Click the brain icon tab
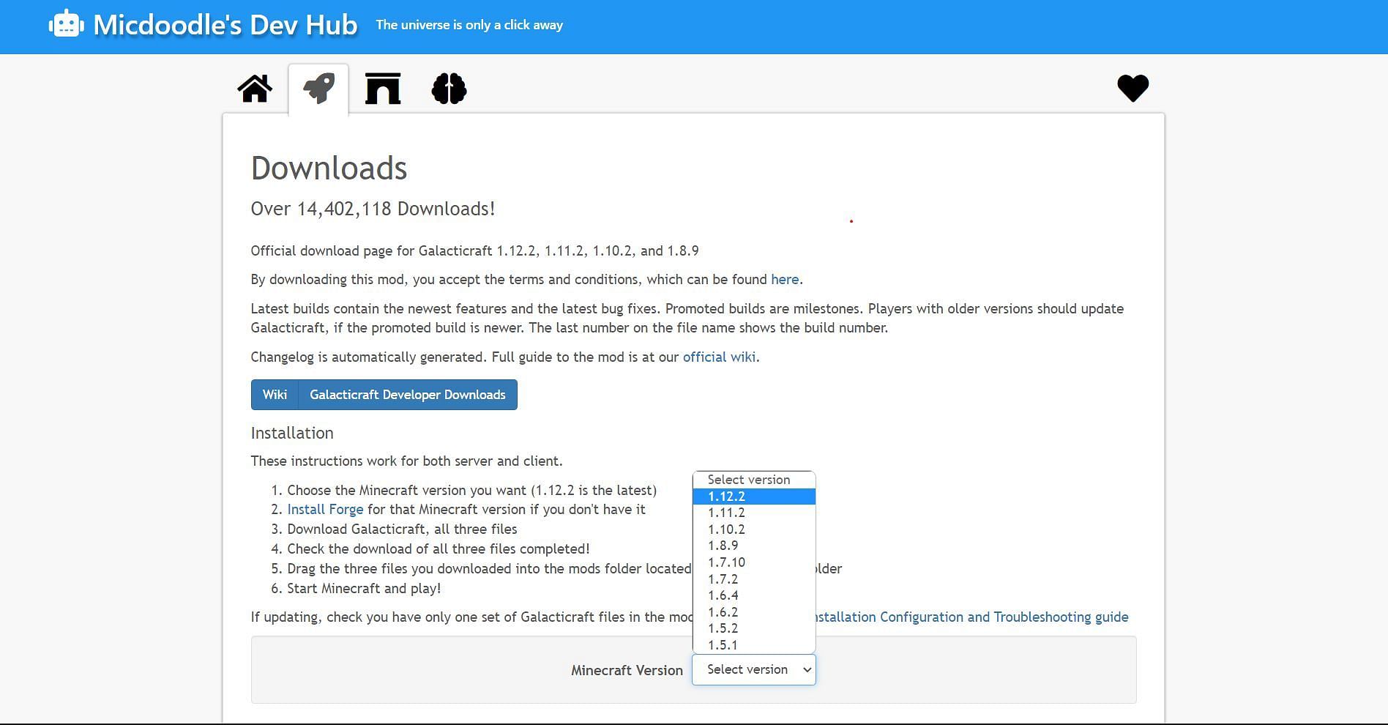The image size is (1388, 725). tap(449, 89)
